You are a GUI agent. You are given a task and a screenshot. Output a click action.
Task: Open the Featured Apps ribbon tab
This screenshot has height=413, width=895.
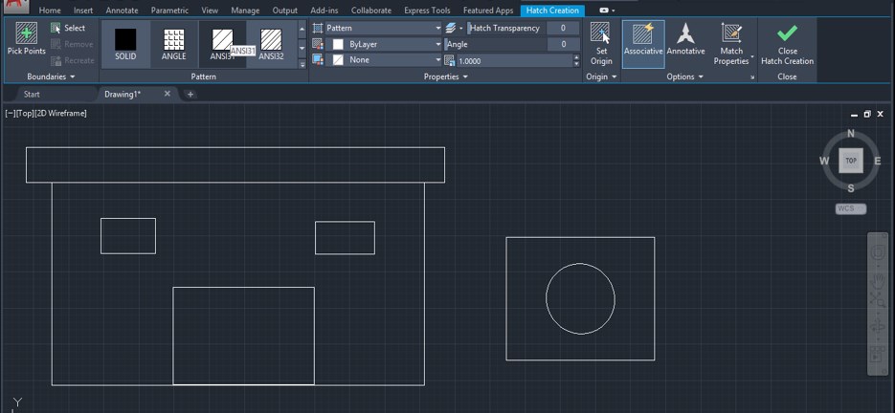click(488, 11)
